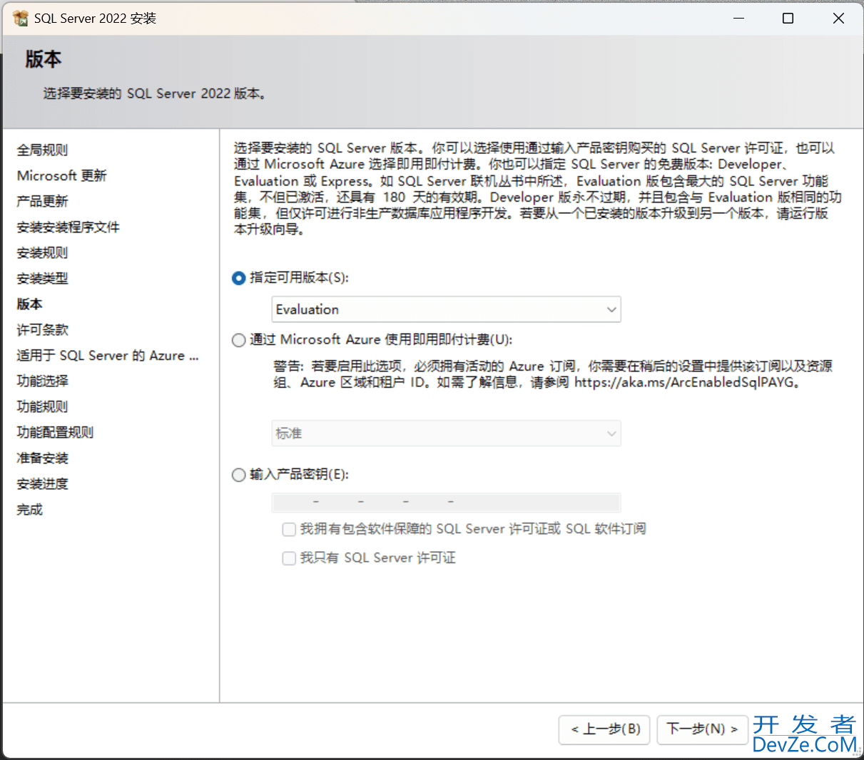The height and width of the screenshot is (760, 864).
Task: Select the Microsoft 更新 step
Action: 62,175
